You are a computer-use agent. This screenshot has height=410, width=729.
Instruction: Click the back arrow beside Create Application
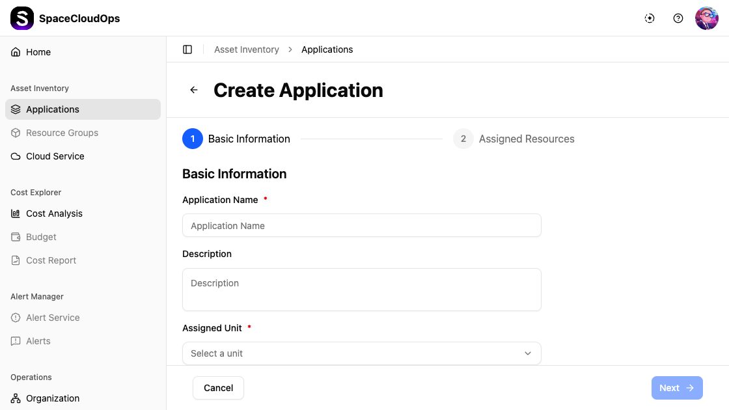[194, 90]
